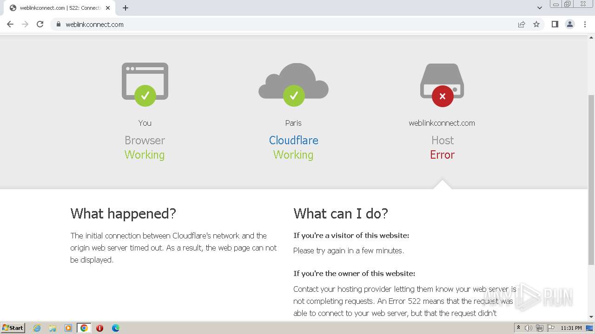Click the What happened? heading
595x334 pixels.
pos(123,213)
